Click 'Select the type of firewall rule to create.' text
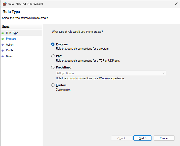This screenshot has width=180, height=146. click(25, 18)
